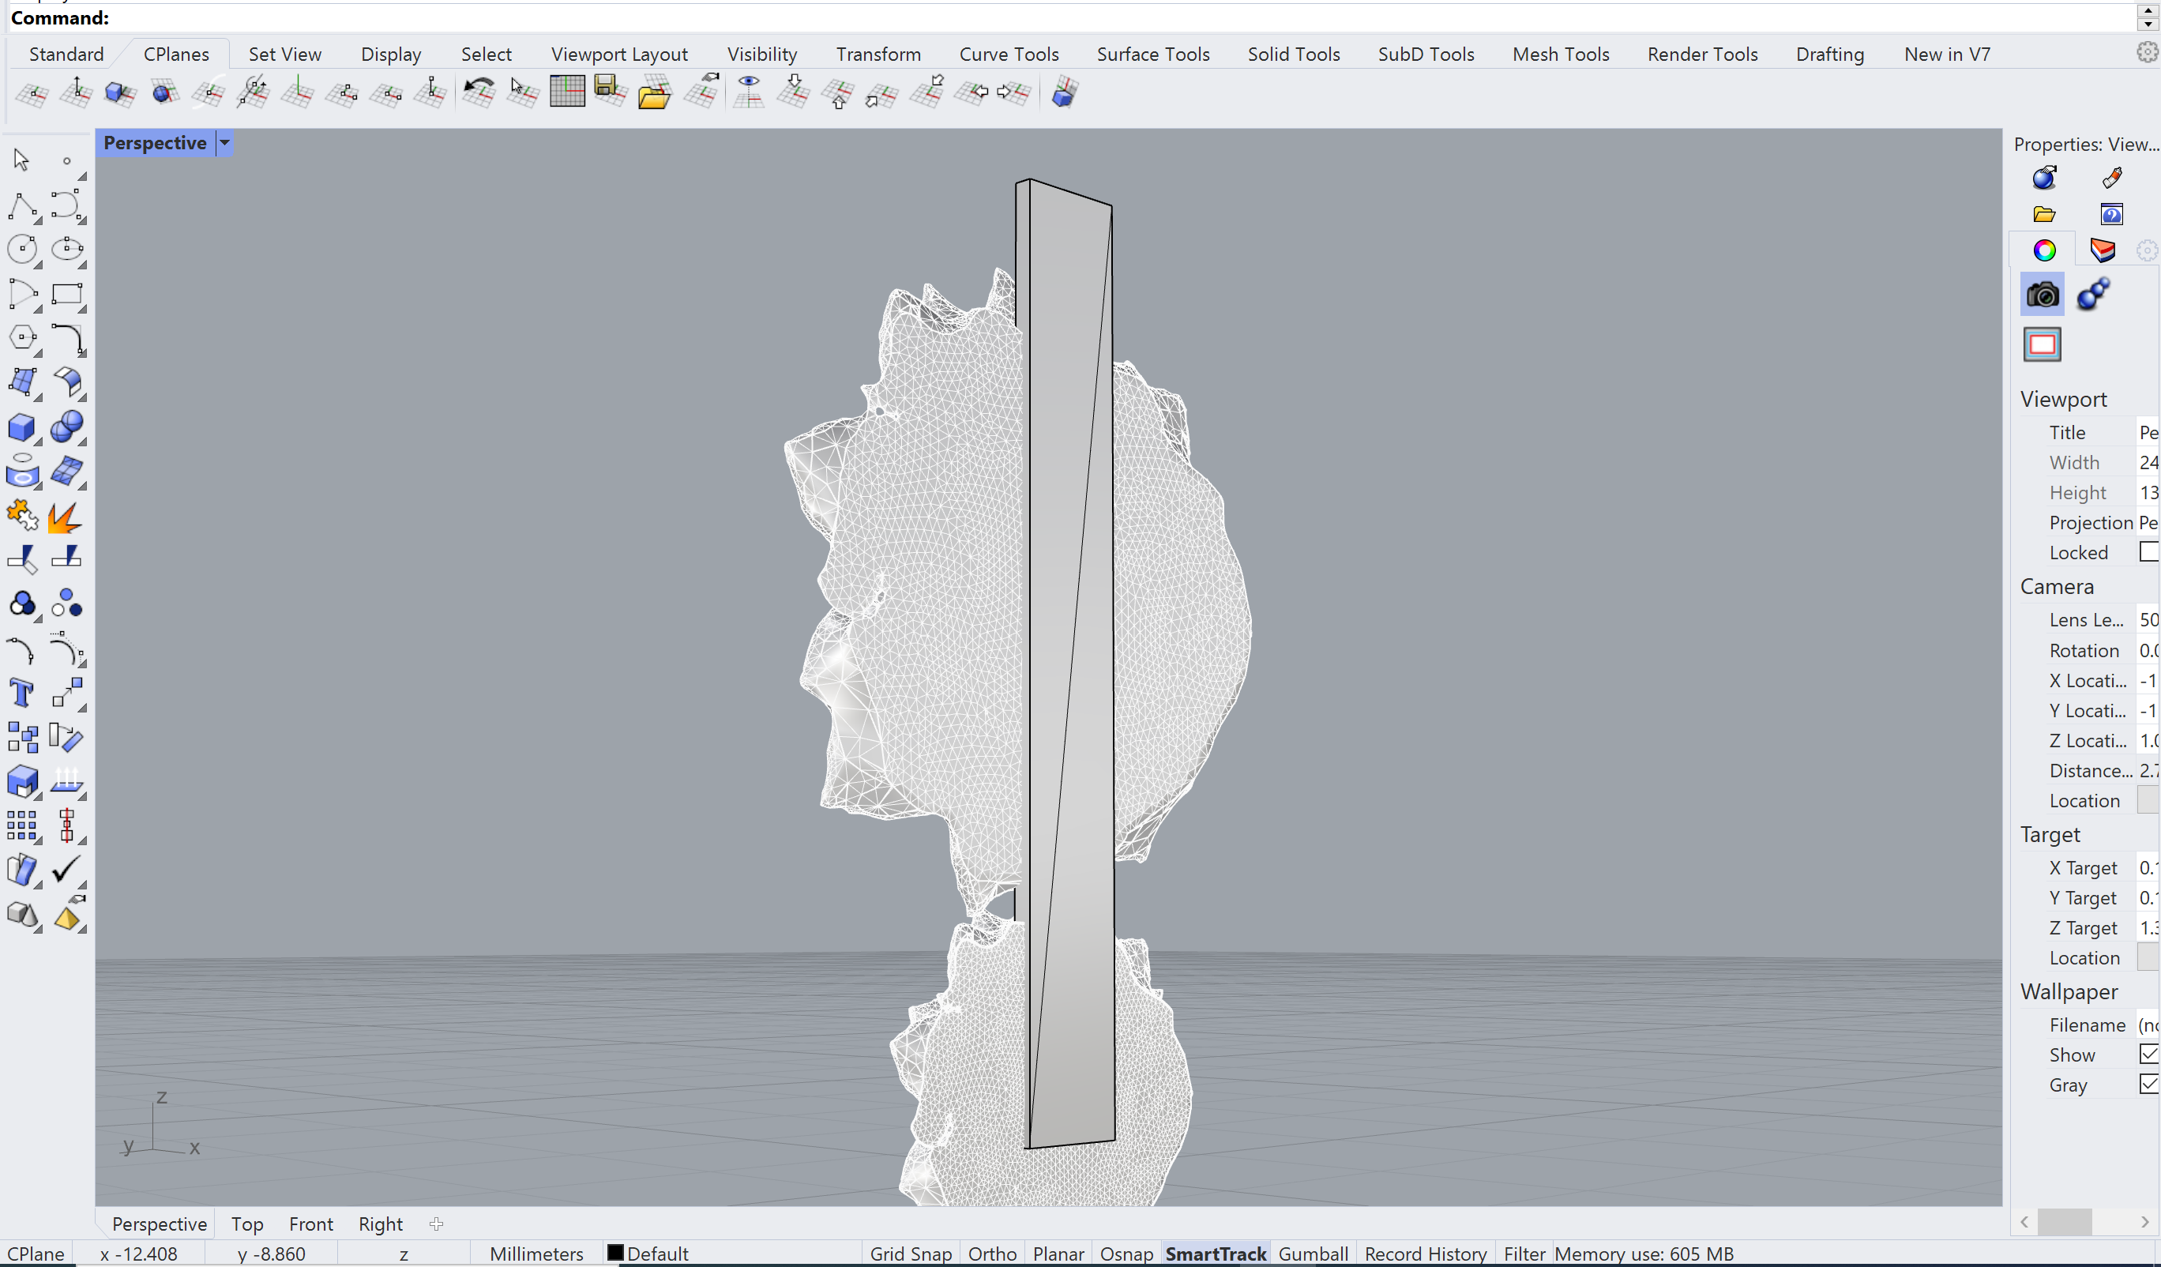The width and height of the screenshot is (2161, 1267).
Task: Click the Gumball status button
Action: (1312, 1254)
